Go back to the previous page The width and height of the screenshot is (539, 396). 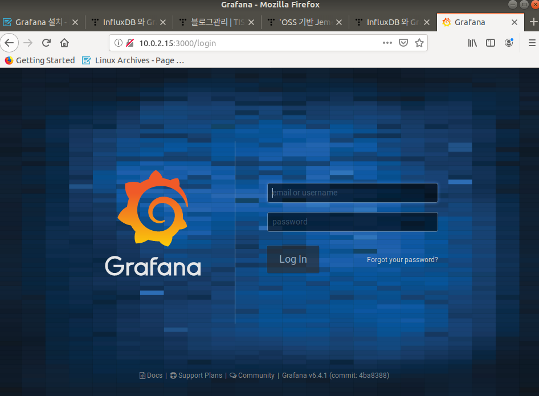[9, 43]
